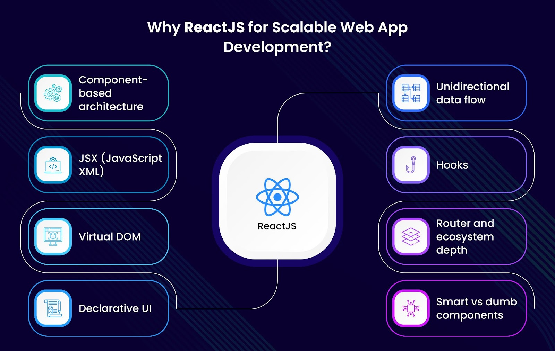The width and height of the screenshot is (555, 351).
Task: Select the Hooks fishing hook icon
Action: pos(411,165)
